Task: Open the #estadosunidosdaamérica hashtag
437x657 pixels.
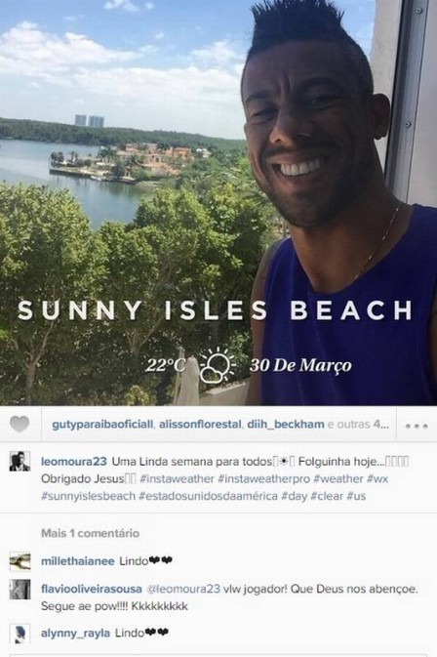Action: click(x=208, y=496)
